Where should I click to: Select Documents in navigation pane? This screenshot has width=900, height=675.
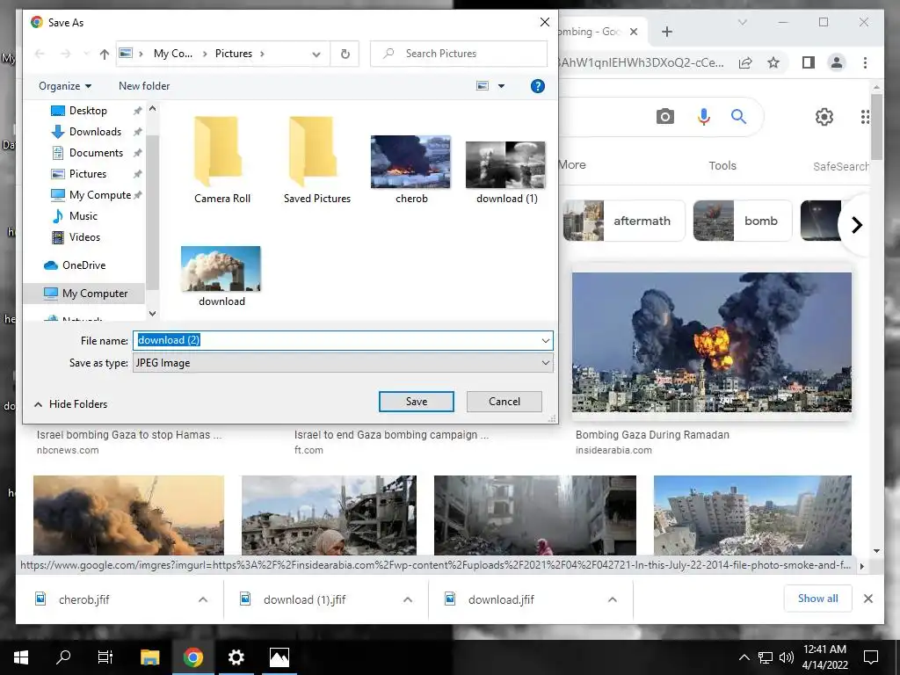pyautogui.click(x=96, y=153)
